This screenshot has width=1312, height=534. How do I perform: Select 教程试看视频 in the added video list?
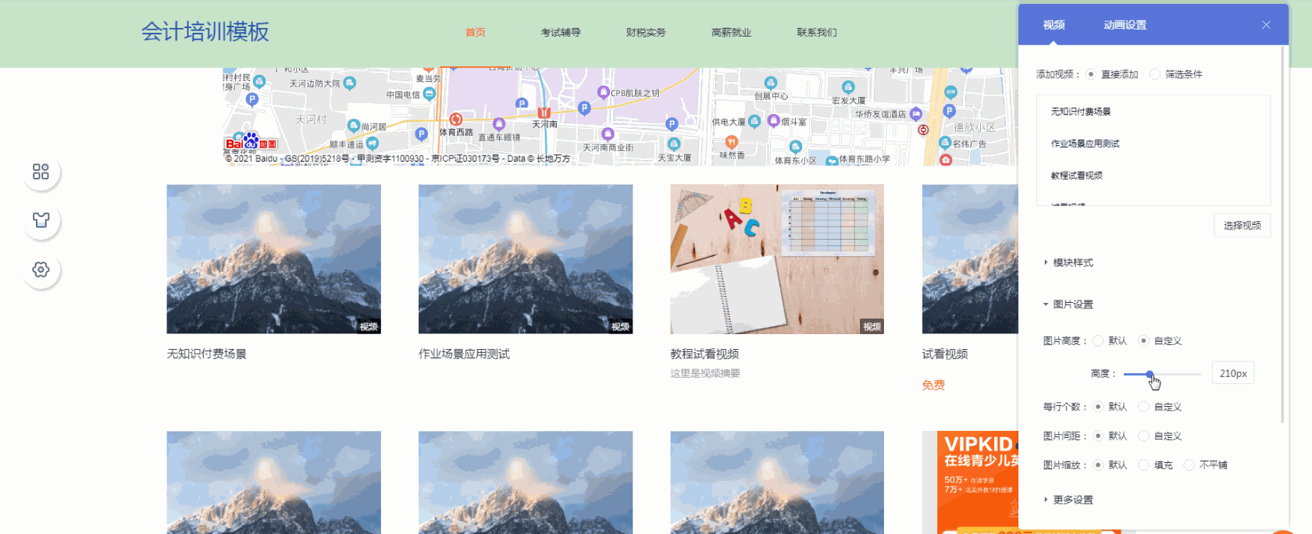coord(1077,176)
